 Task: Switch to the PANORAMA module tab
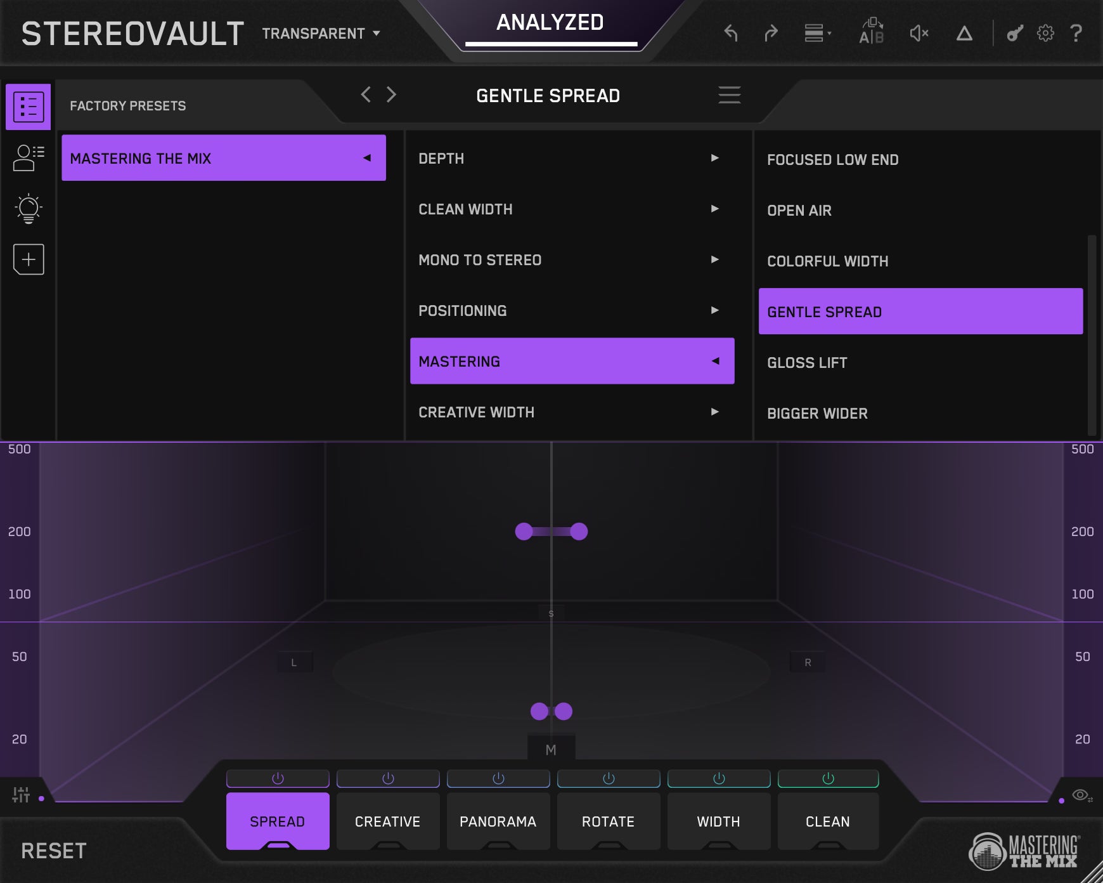[498, 821]
